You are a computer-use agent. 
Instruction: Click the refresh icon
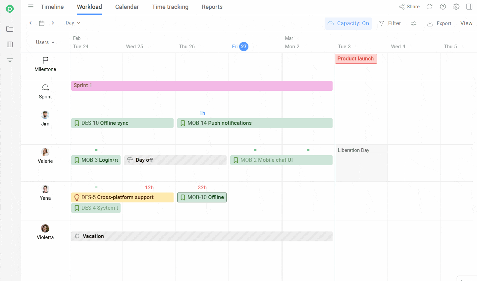tap(430, 7)
